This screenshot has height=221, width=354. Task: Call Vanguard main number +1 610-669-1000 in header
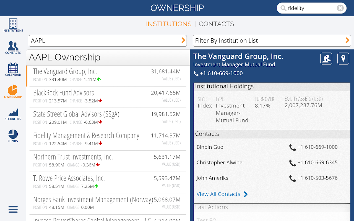221,73
